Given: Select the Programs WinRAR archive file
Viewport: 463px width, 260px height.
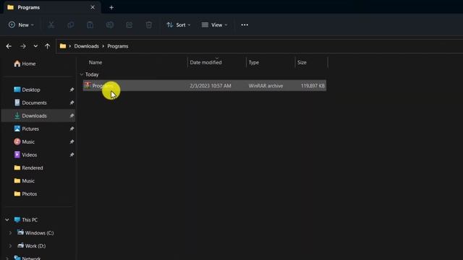Looking at the screenshot, I should point(204,86).
